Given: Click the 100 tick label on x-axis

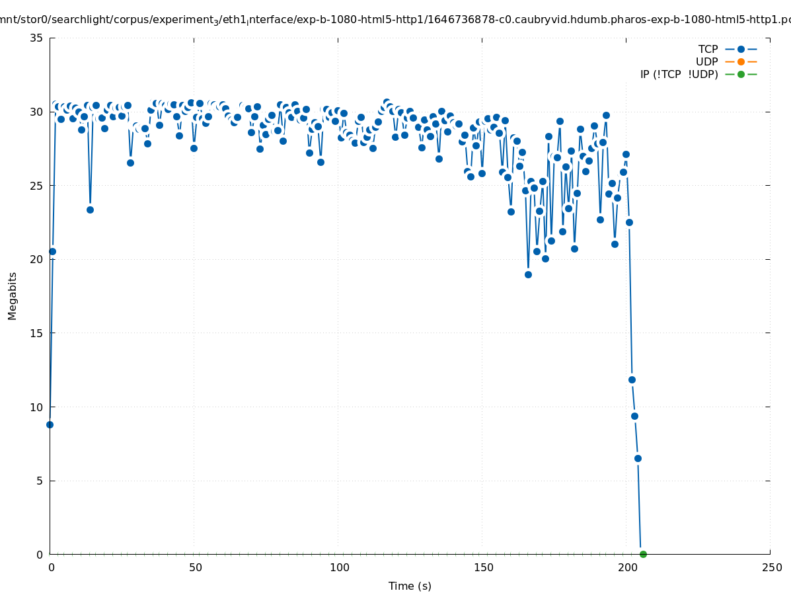Looking at the screenshot, I should pos(339,568).
